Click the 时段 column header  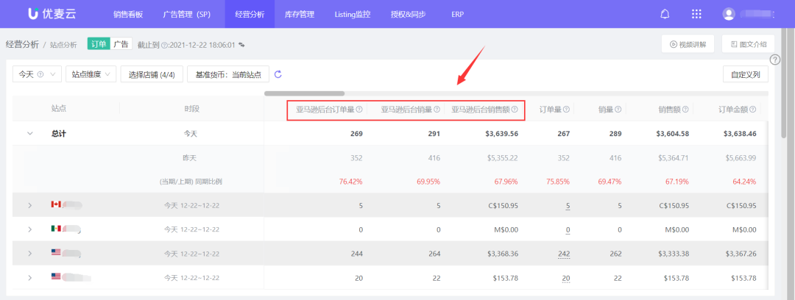point(192,108)
